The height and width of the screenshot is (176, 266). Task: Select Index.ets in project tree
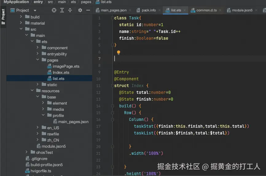pos(61,73)
